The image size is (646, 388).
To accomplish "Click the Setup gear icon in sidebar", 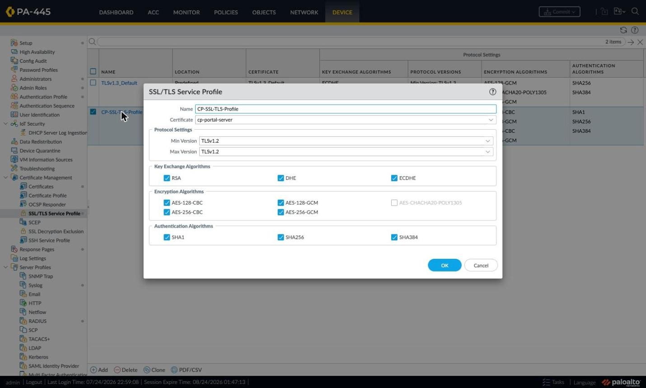I will tap(14, 43).
